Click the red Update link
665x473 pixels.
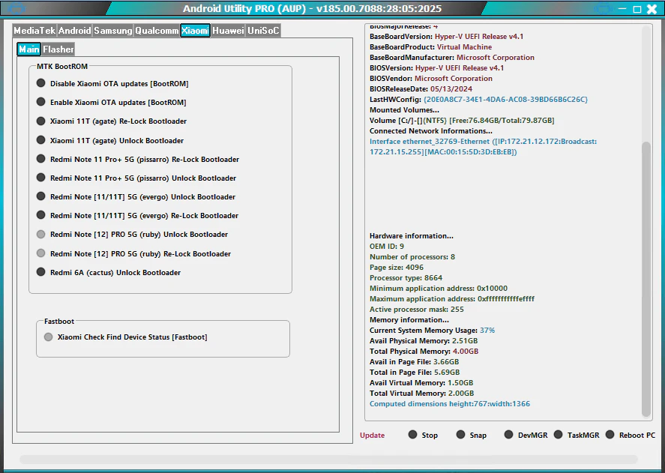[373, 436]
